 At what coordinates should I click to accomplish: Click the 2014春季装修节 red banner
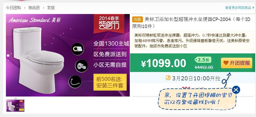tap(109, 23)
